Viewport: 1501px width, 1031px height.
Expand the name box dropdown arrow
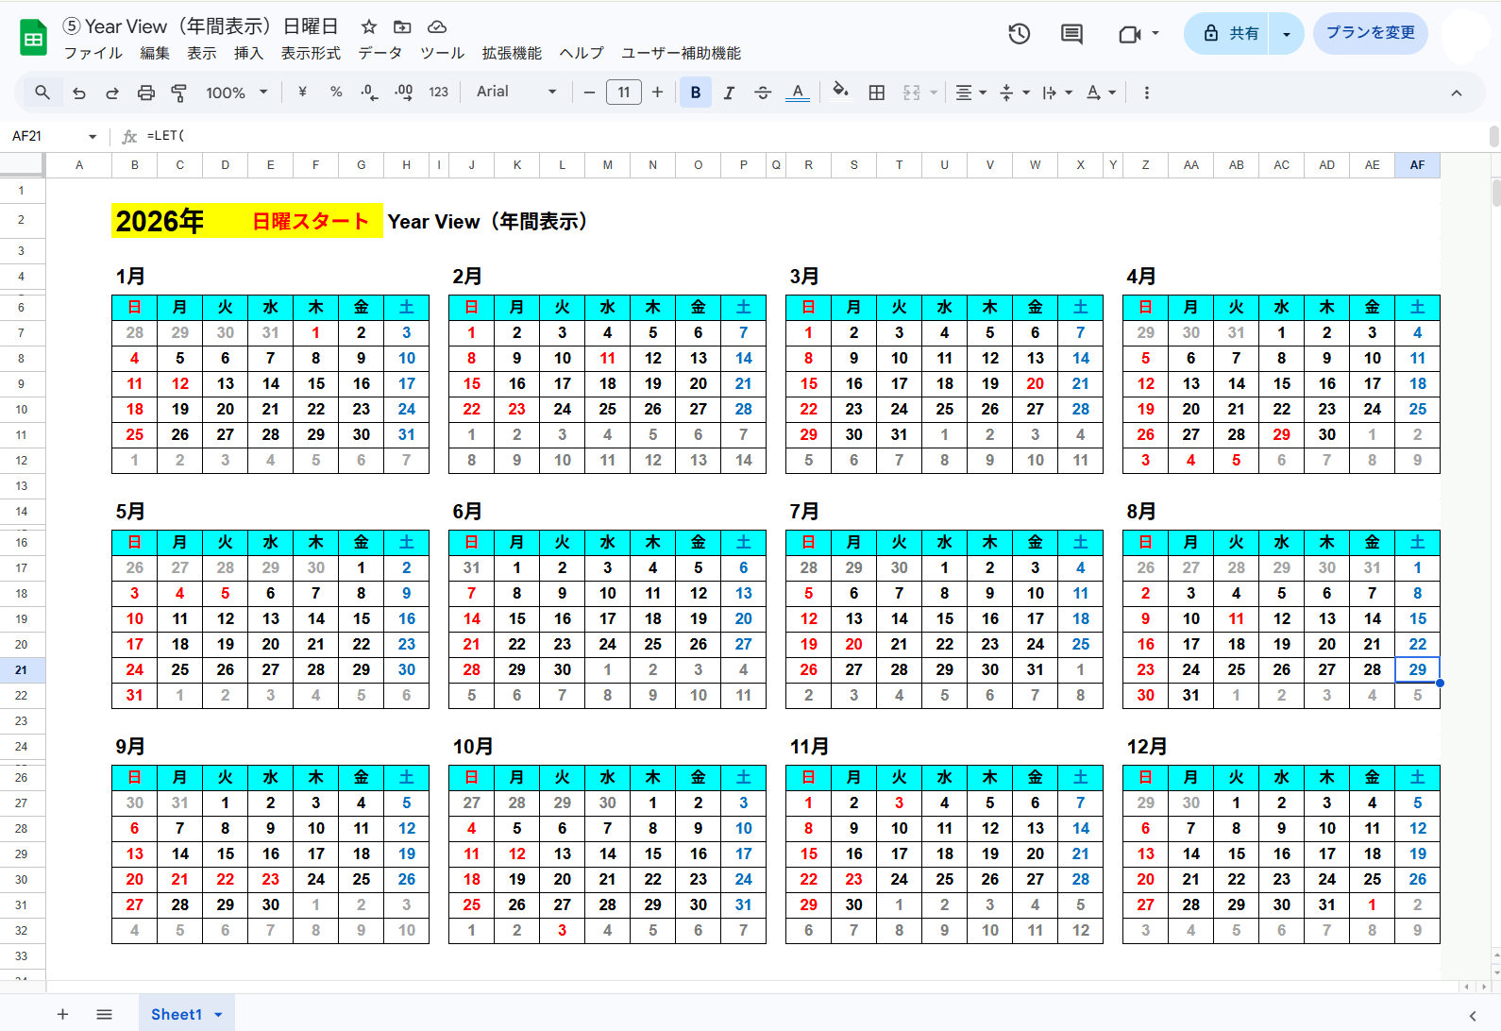tap(92, 137)
